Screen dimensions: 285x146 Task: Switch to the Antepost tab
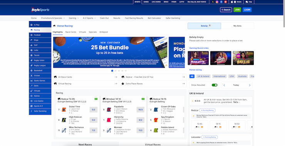(x=104, y=32)
